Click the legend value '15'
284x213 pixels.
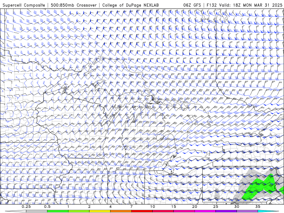click(174, 207)
